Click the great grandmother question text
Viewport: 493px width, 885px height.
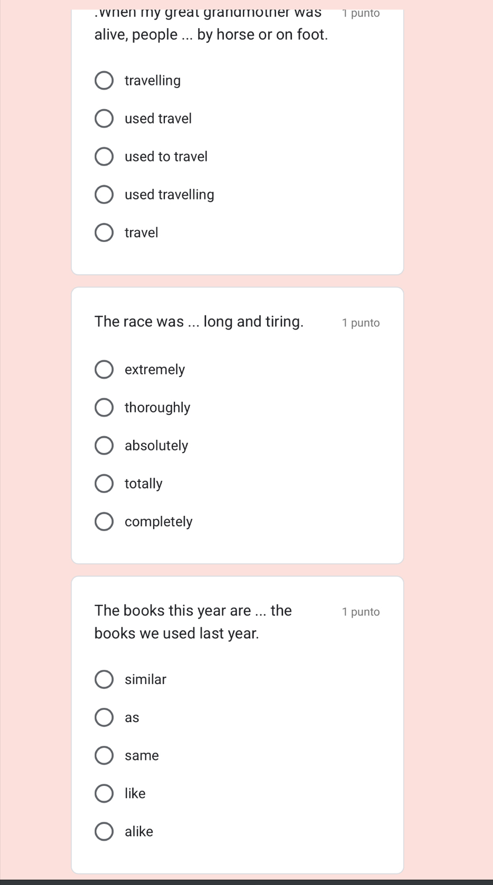point(211,24)
